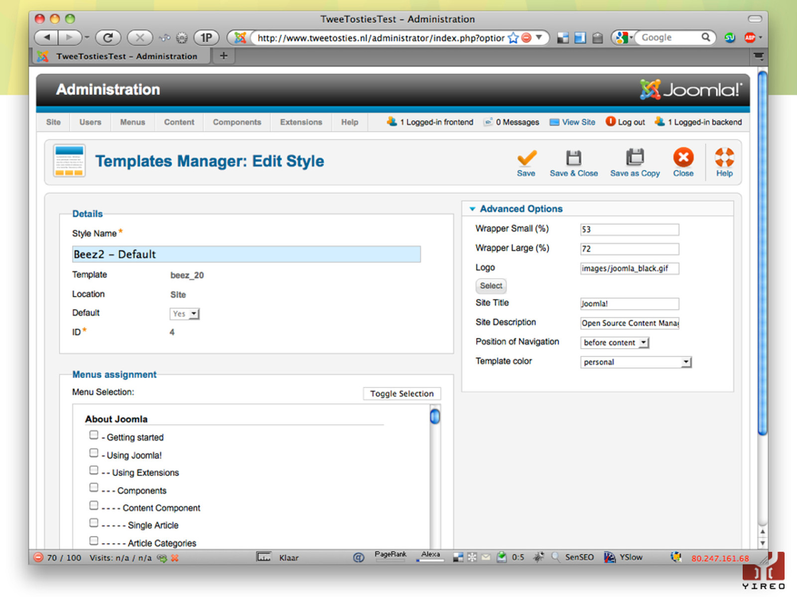The height and width of the screenshot is (597, 797).
Task: Click the Joomla! logo in header
Action: click(691, 90)
